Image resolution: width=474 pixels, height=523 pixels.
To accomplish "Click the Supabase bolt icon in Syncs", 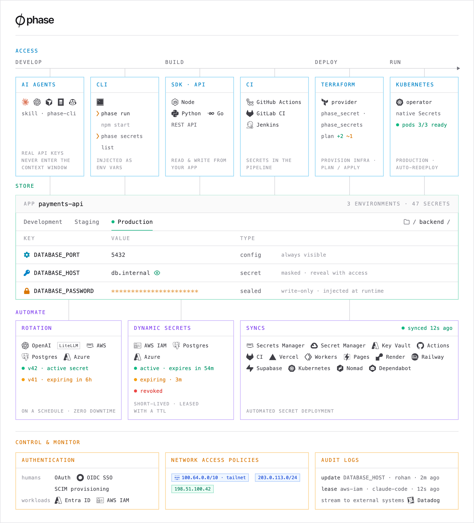I will (250, 368).
